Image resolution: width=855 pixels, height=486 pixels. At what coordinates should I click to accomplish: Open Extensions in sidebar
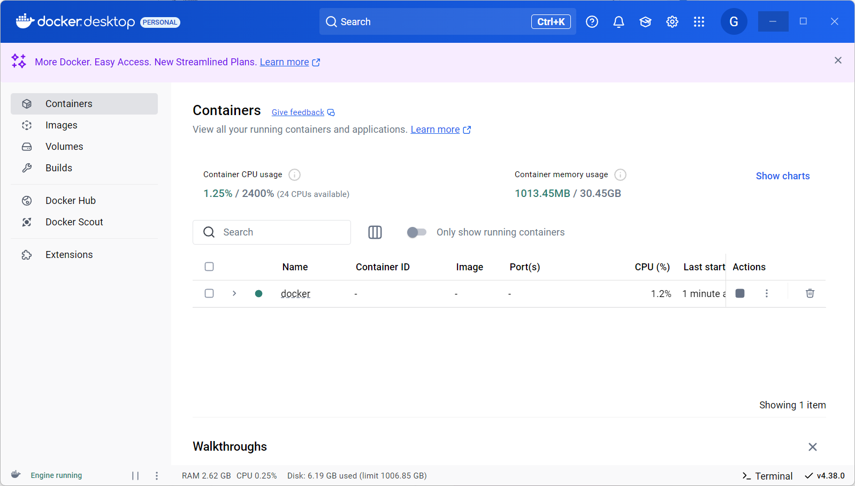[84, 255]
